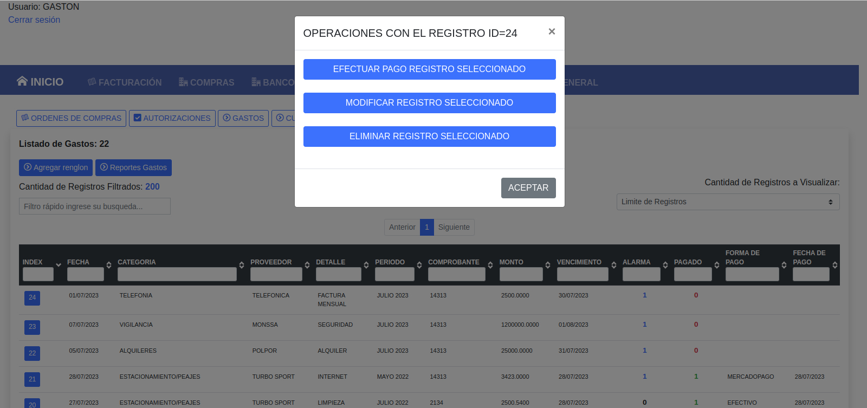Close the dialog with the X button
This screenshot has width=867, height=408.
pyautogui.click(x=551, y=31)
